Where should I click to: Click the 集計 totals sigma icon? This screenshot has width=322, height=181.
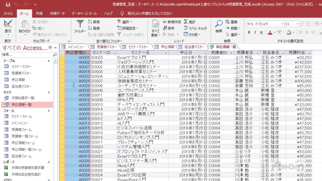[186, 22]
